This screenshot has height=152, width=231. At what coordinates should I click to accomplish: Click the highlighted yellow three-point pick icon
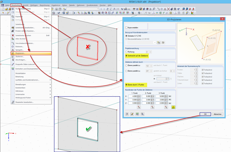coord(173,107)
